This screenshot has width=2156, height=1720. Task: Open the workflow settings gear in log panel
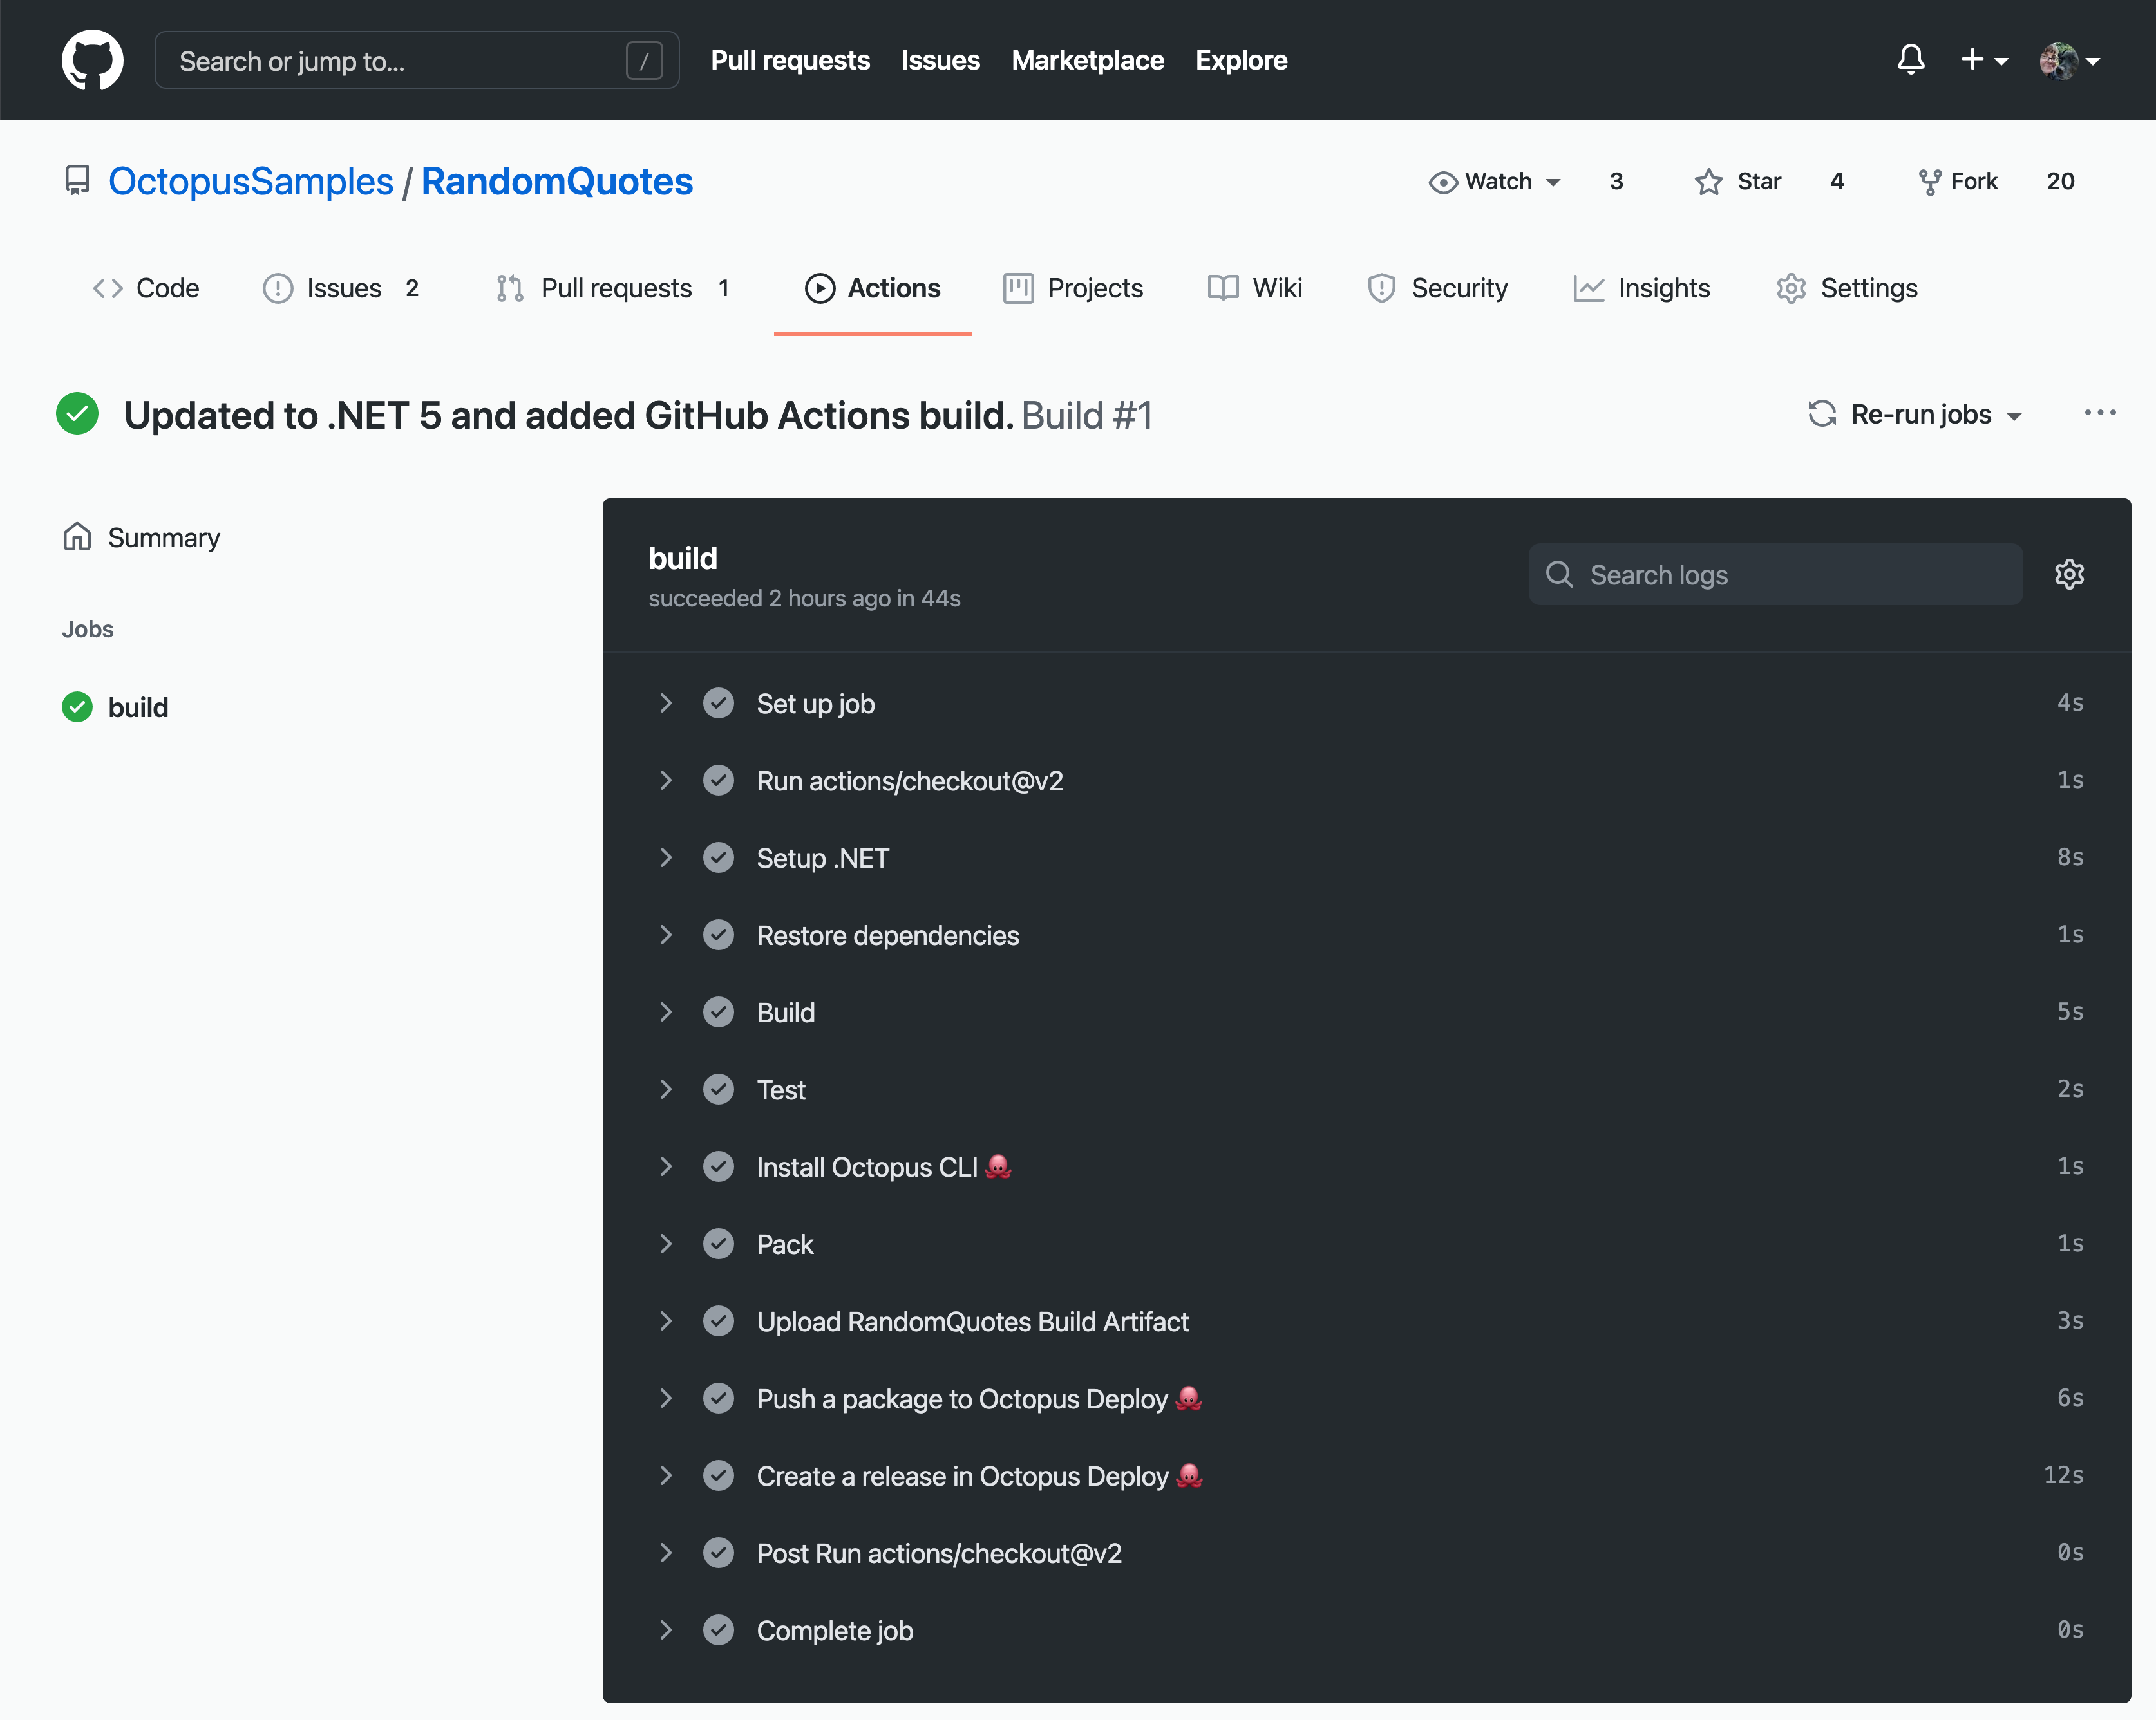pos(2069,574)
